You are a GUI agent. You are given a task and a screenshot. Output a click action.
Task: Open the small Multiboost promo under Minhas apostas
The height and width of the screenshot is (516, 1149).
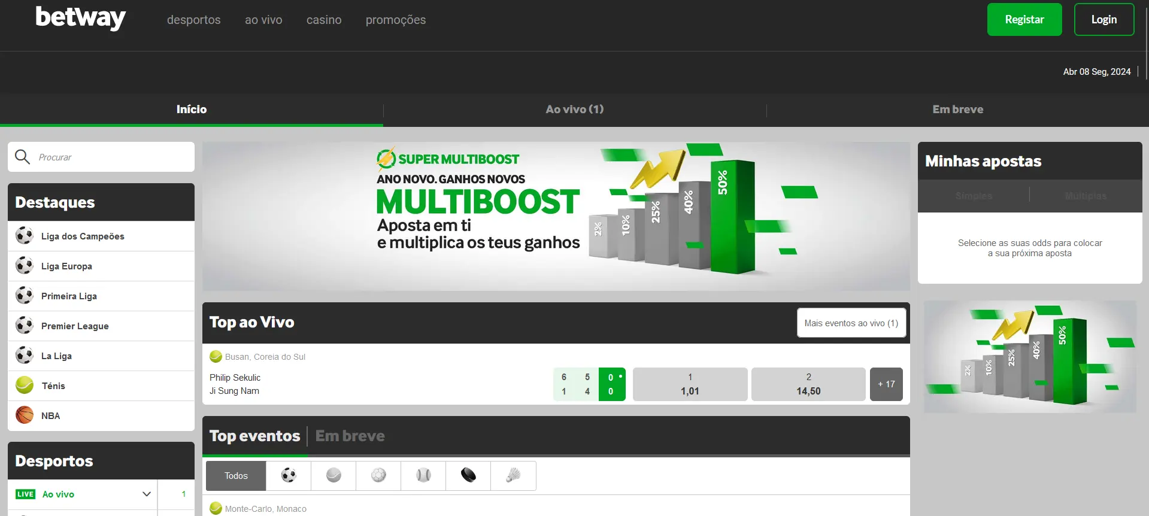coord(1030,357)
